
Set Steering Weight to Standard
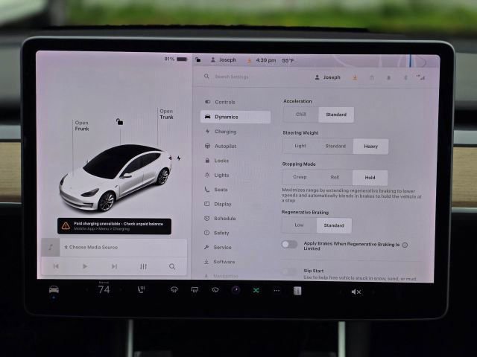[335, 146]
